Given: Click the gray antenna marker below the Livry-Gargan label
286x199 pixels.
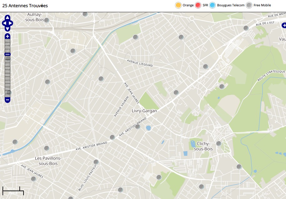Looking at the screenshot, I should point(138,126).
